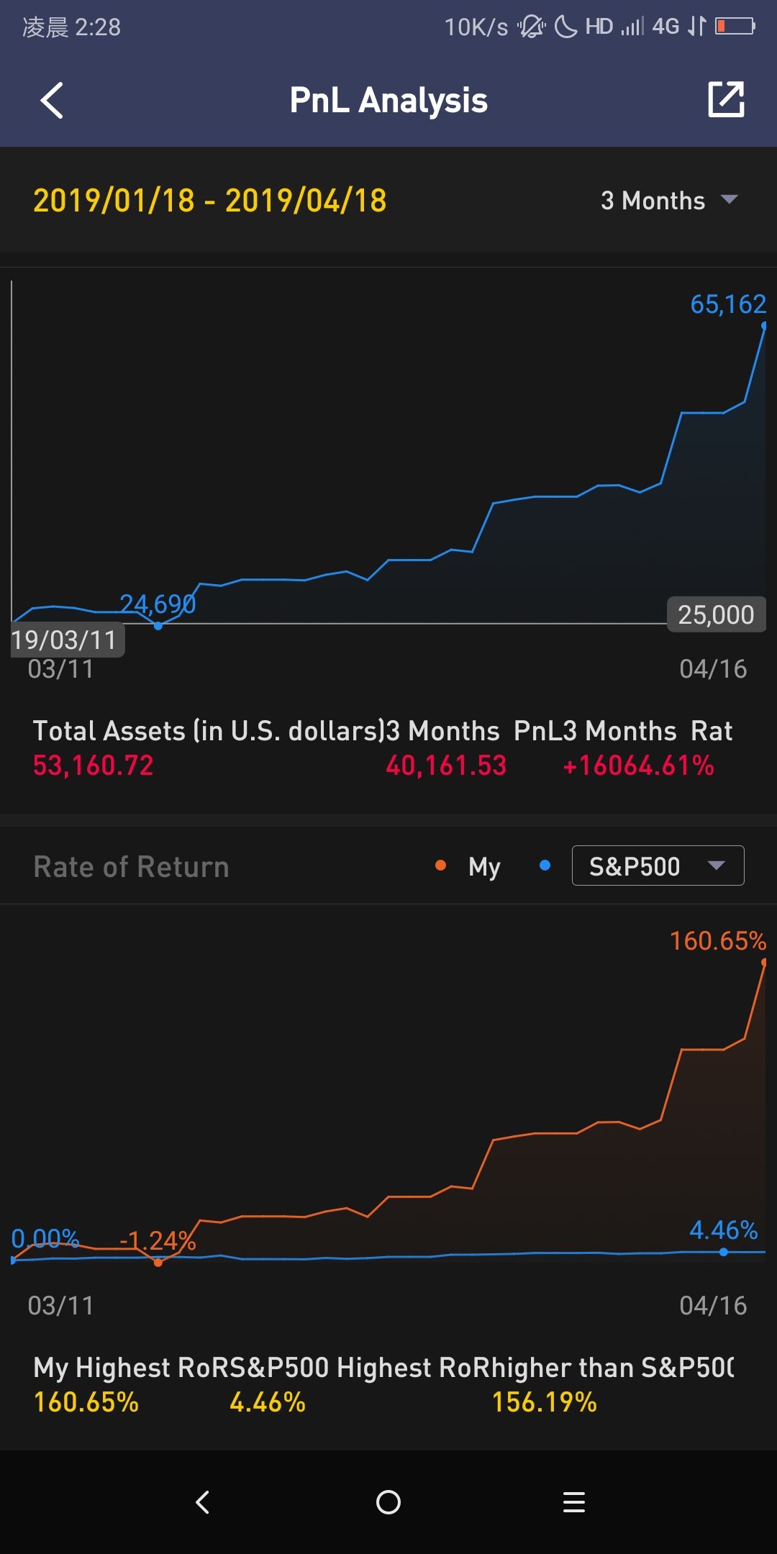This screenshot has height=1554, width=777.
Task: Open Android recent apps menu button
Action: 573,1502
